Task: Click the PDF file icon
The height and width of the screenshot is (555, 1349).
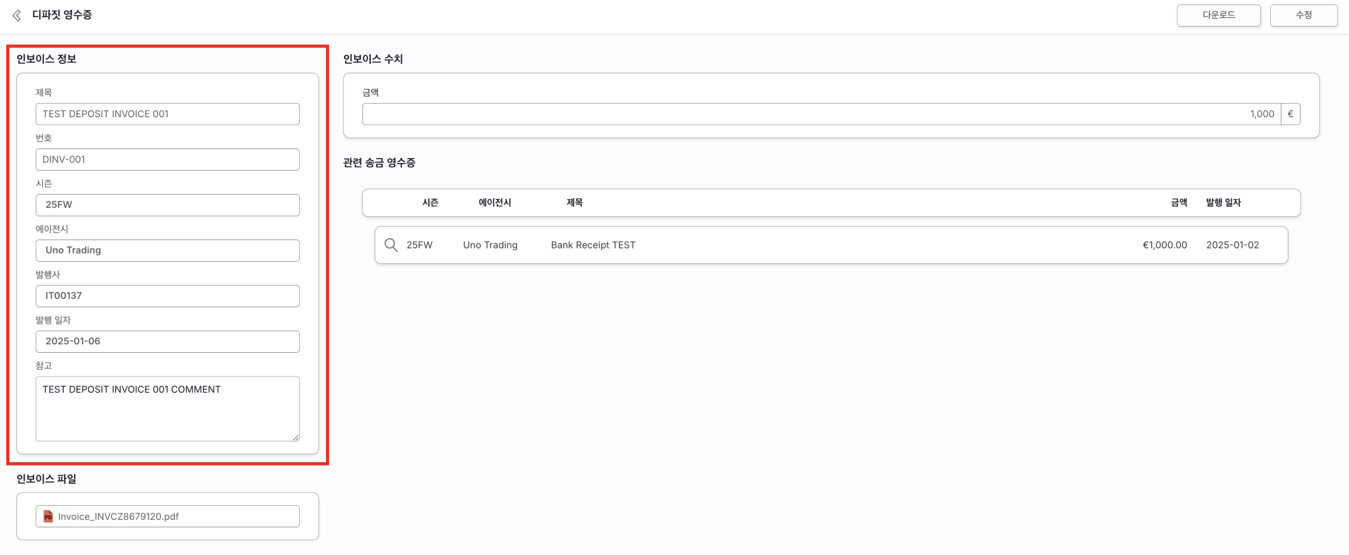Action: coord(48,516)
